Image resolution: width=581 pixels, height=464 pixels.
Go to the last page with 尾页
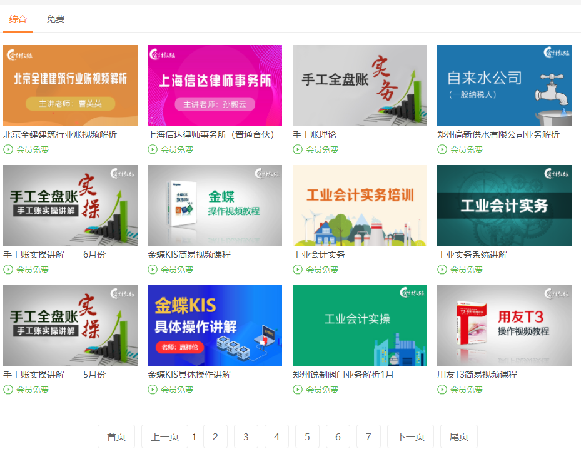pos(458,436)
